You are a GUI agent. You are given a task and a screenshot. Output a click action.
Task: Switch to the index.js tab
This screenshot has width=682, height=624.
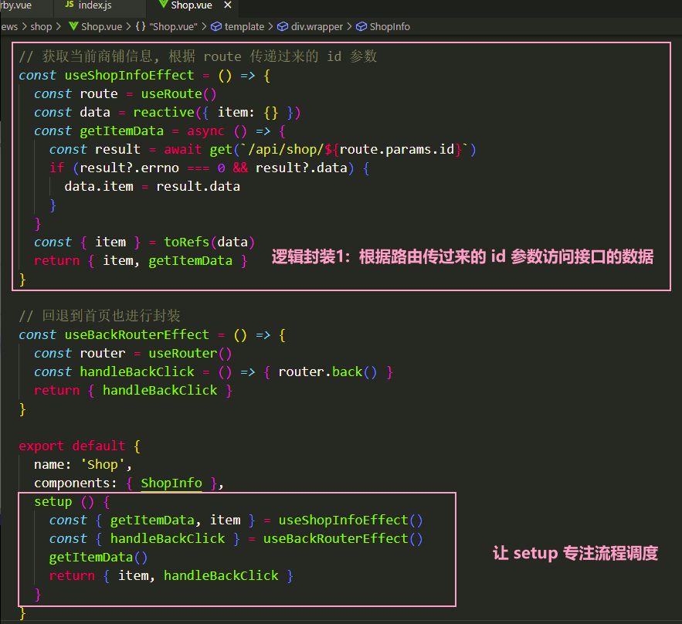tap(89, 5)
